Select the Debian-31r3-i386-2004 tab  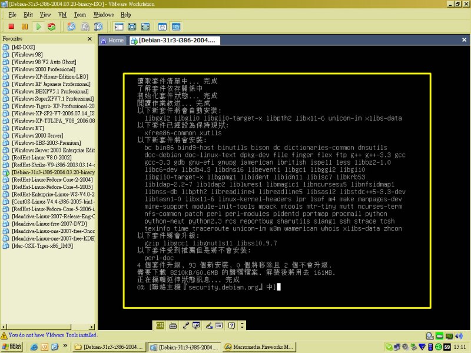tap(174, 41)
